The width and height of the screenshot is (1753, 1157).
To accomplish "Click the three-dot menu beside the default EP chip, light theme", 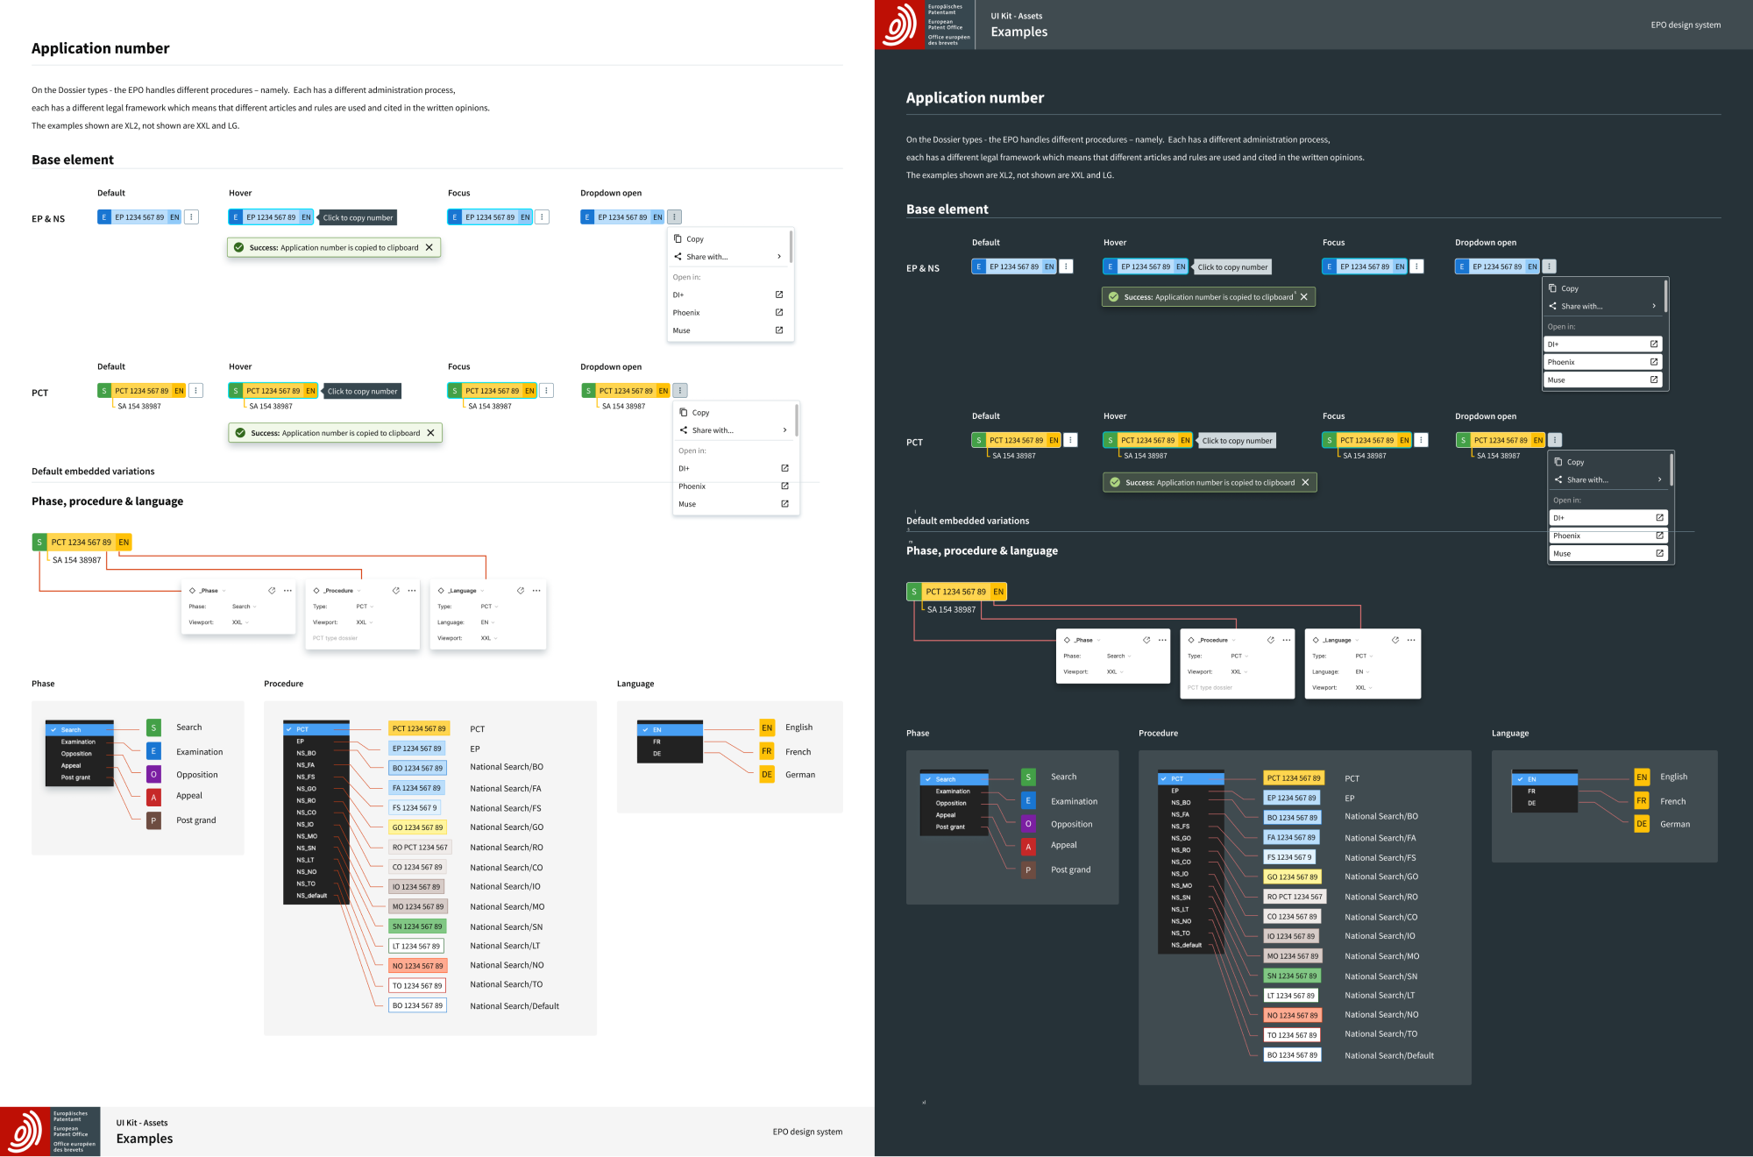I will tap(192, 217).
